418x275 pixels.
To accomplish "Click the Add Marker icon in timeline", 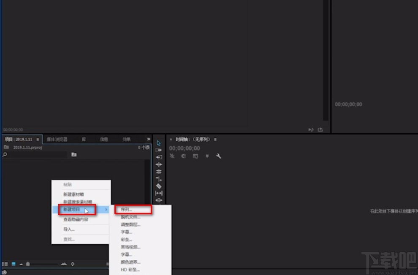I will coord(207,156).
